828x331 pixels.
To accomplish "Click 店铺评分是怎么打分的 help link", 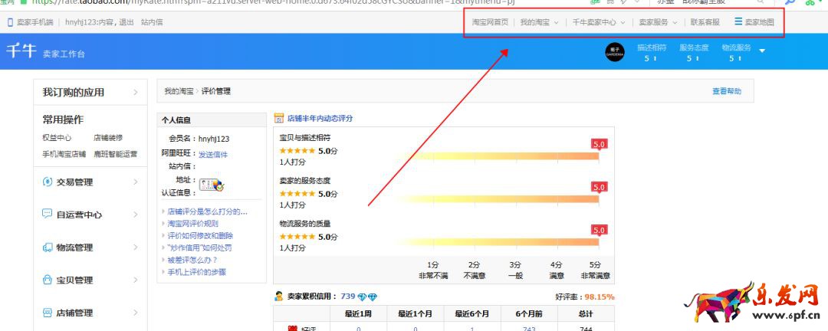I will coord(208,211).
